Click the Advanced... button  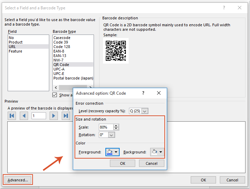pyautogui.click(x=18, y=180)
